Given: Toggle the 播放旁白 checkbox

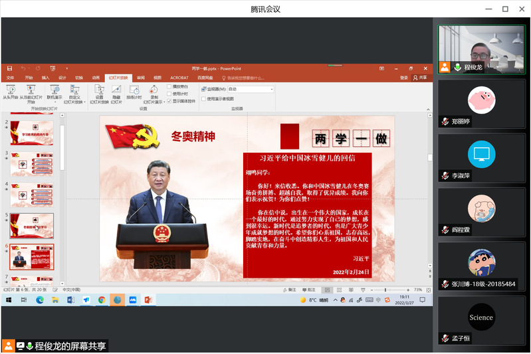Looking at the screenshot, I should pos(169,86).
